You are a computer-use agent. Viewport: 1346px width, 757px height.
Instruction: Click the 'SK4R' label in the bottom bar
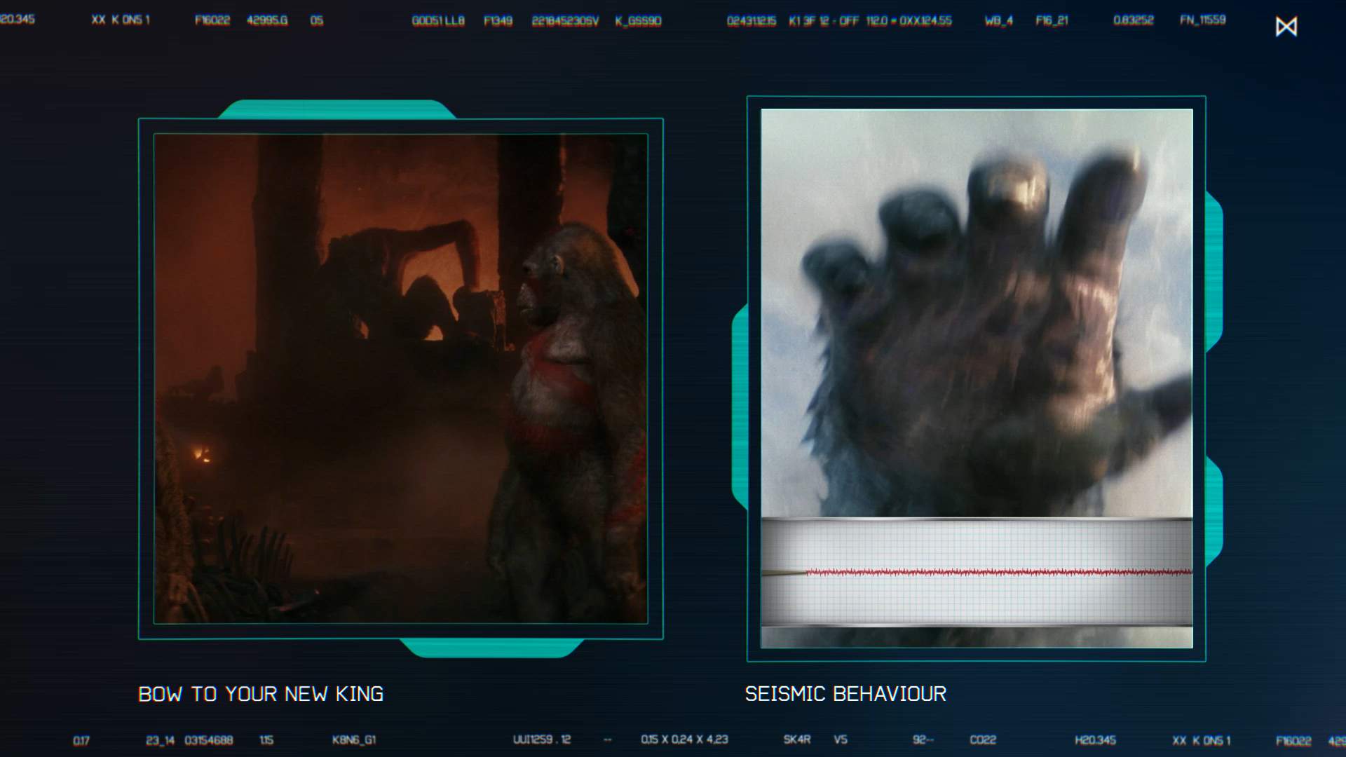pyautogui.click(x=797, y=740)
